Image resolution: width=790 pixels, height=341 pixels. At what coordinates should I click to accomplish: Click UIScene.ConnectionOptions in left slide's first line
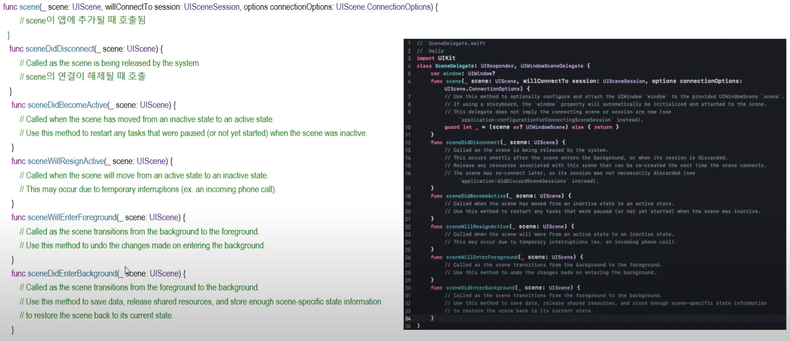[384, 7]
